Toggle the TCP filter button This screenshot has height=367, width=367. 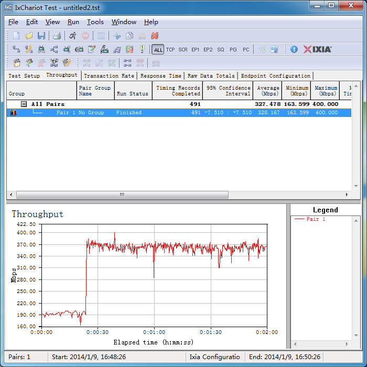tap(170, 50)
